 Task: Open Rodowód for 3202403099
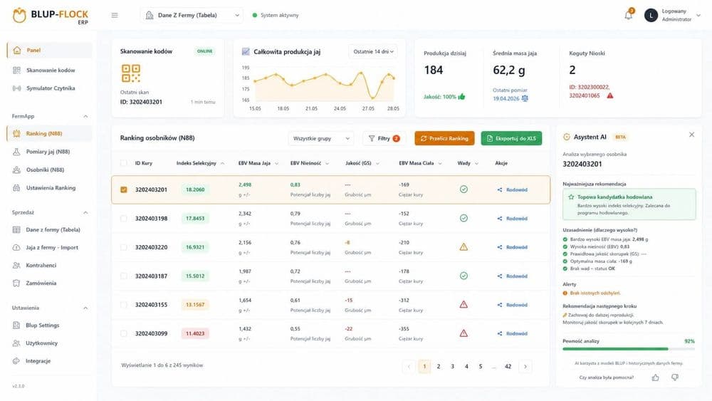tap(512, 333)
